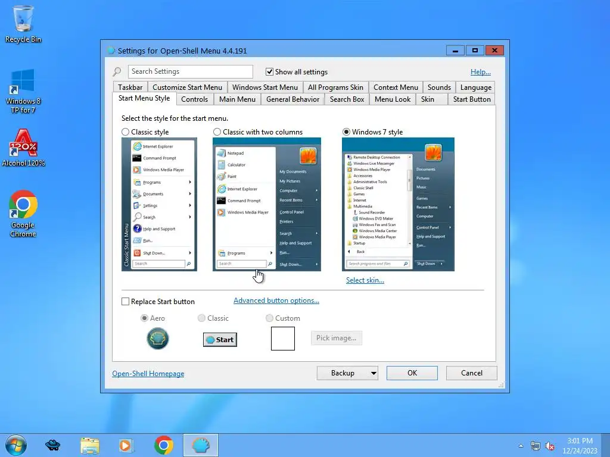Enable Replace Start button checkbox

[x=125, y=302]
